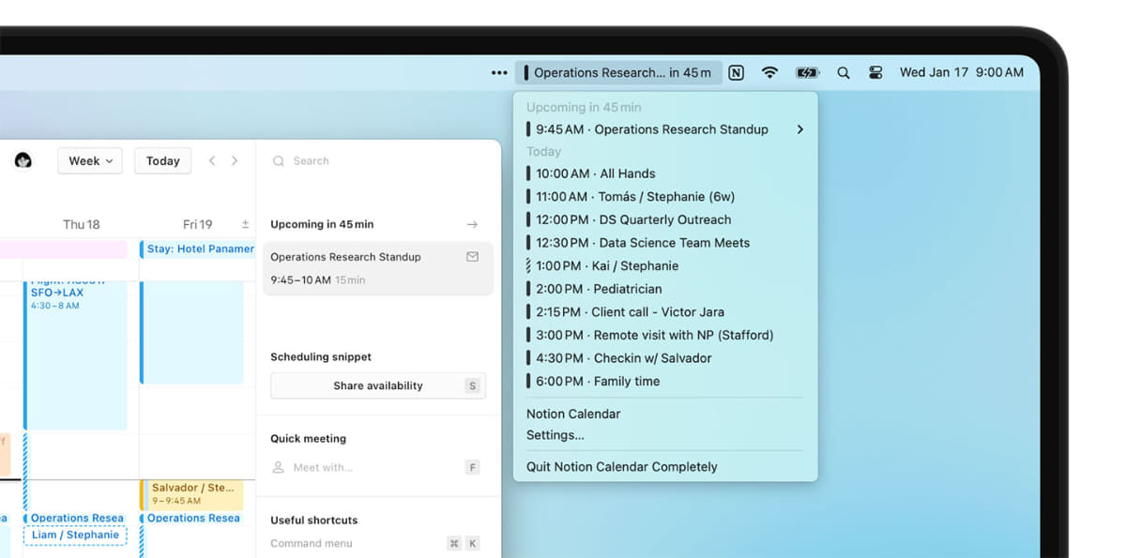
Task: Click the three-dot overflow menu bar icon
Action: [499, 72]
